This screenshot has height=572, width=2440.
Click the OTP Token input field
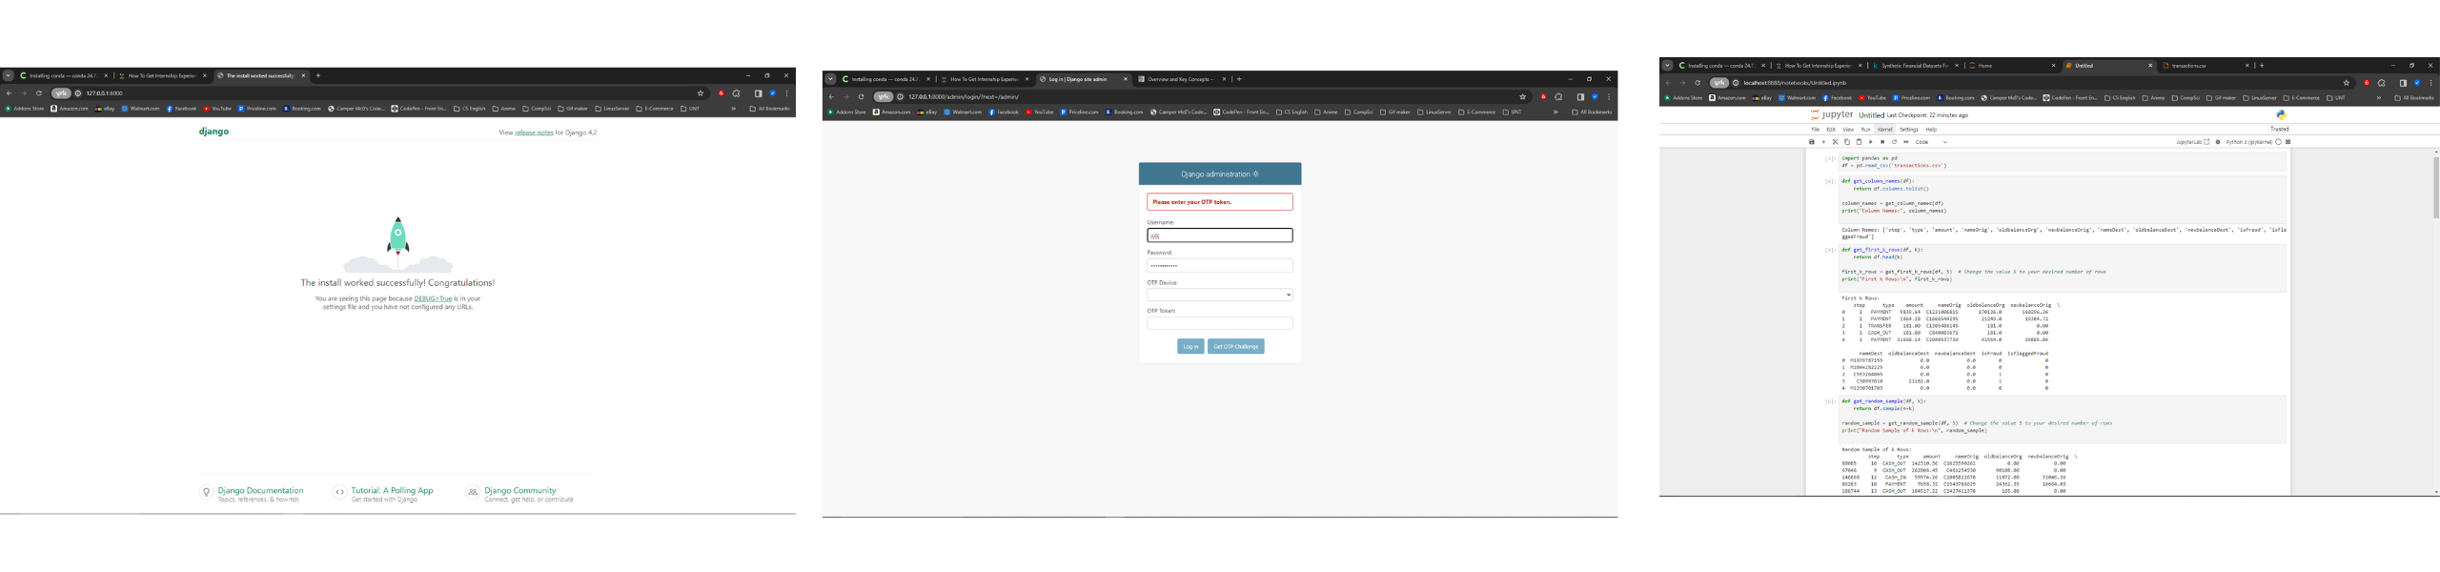pos(1219,323)
